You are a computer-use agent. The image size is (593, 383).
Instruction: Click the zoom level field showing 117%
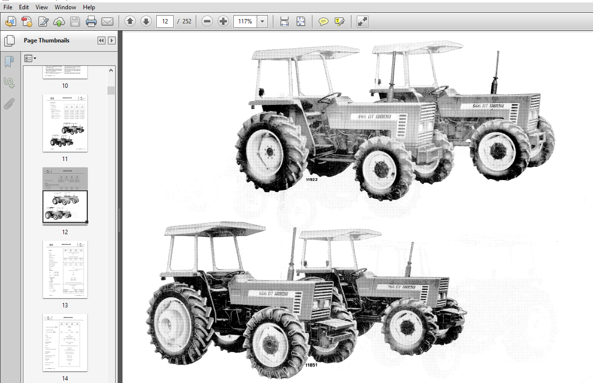pos(245,21)
